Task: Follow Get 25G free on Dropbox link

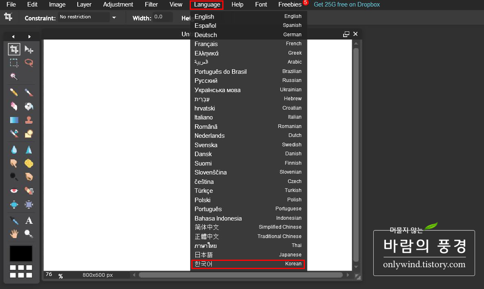Action: pyautogui.click(x=347, y=4)
